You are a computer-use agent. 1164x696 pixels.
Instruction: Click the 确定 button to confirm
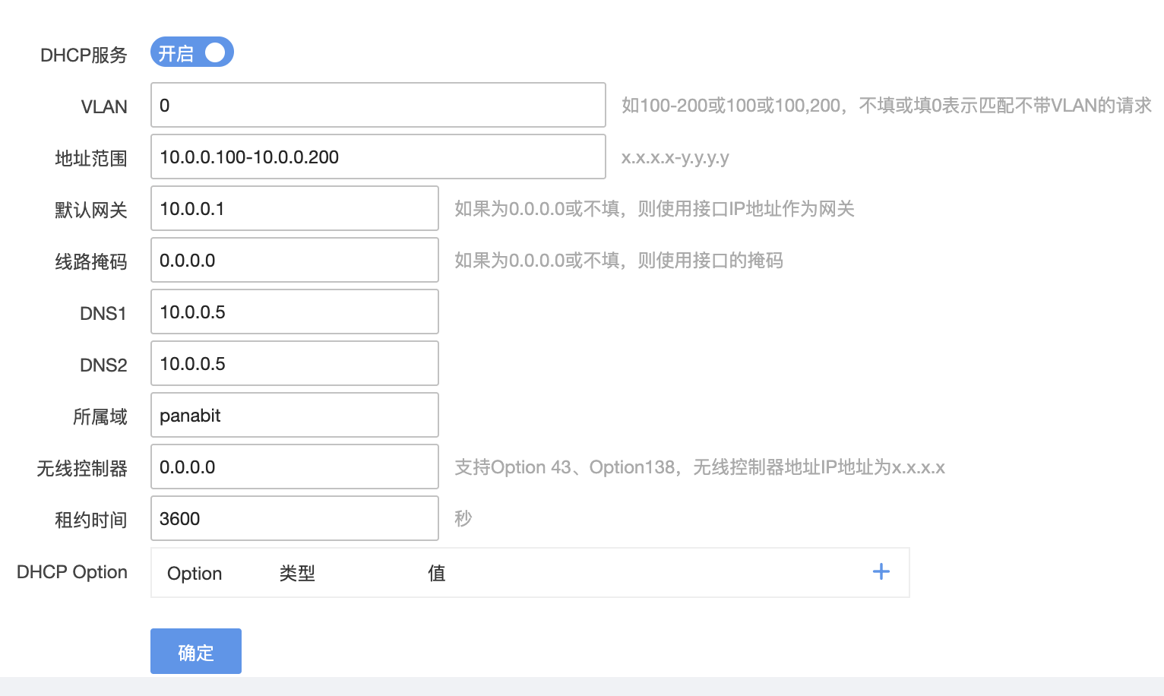(x=195, y=651)
